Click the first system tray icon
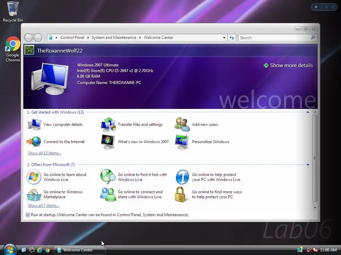 (300, 250)
